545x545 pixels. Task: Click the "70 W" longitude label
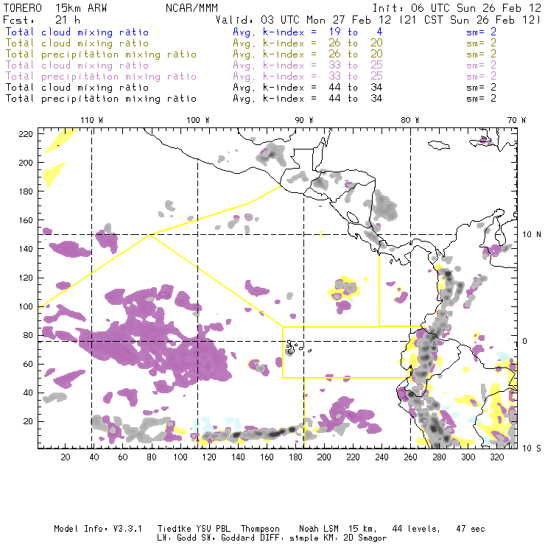tap(516, 120)
